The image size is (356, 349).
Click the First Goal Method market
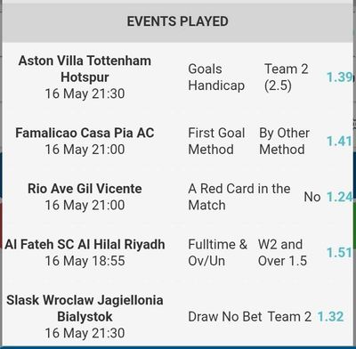click(x=216, y=141)
